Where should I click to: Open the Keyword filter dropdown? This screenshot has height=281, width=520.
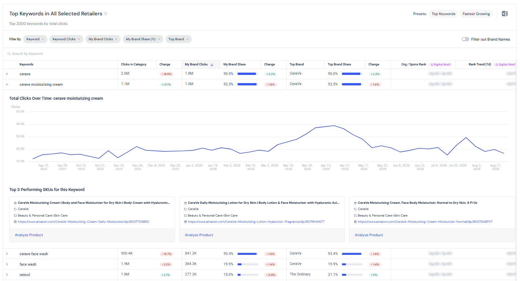[x=35, y=39]
